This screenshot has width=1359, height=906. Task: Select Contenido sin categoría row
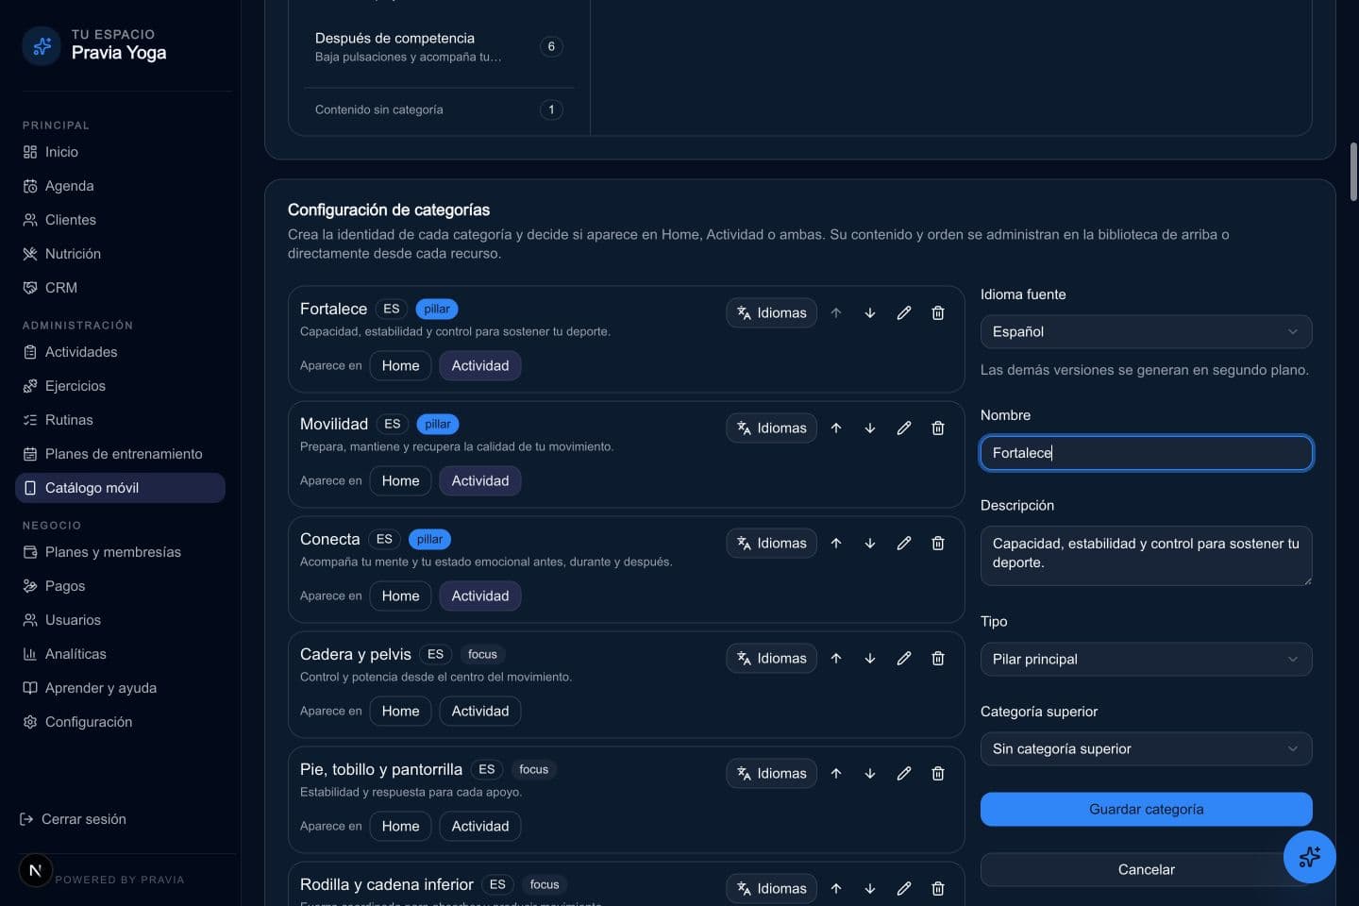(x=439, y=109)
